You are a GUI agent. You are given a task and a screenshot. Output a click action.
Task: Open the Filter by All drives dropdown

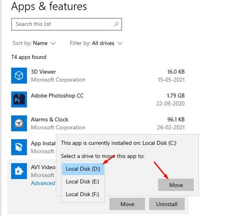(x=96, y=43)
